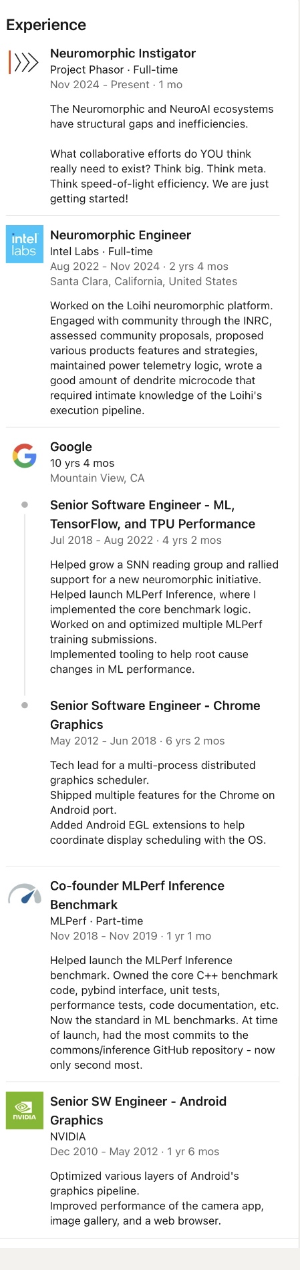
Task: Open the Neuromorphic Engineer job title
Action: tap(120, 235)
